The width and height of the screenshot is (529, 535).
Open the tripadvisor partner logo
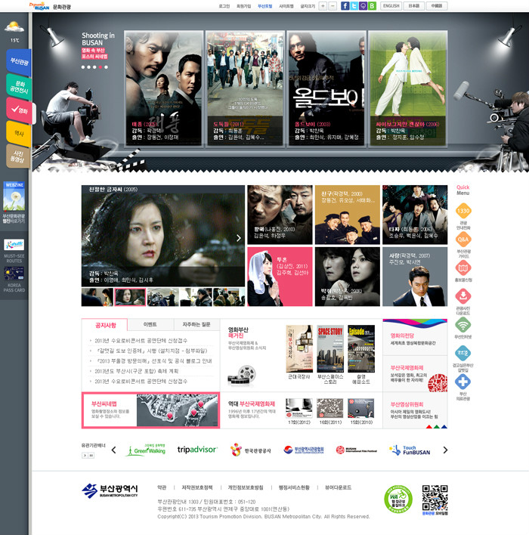click(197, 450)
